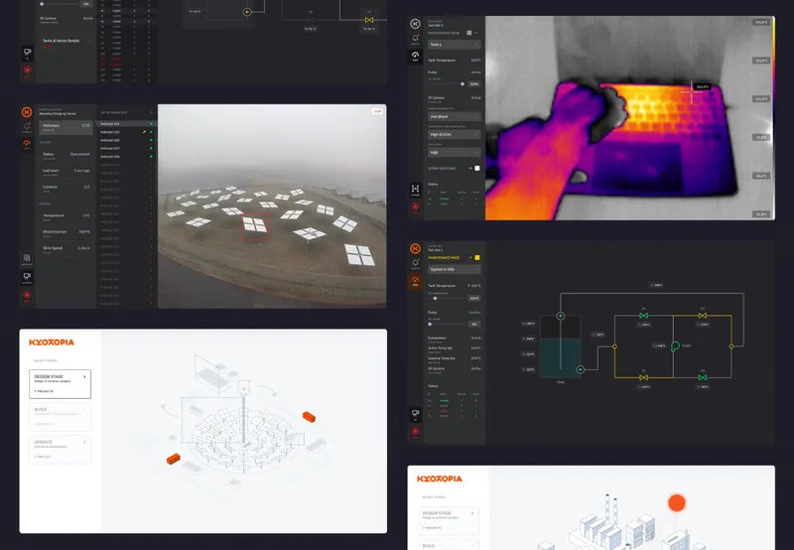Click the wrench icon in the heliostat list

[x=144, y=132]
